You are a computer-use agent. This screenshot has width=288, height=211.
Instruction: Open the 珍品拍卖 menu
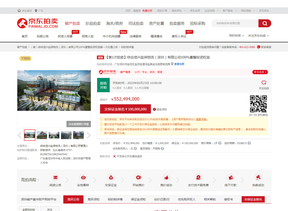[93, 24]
